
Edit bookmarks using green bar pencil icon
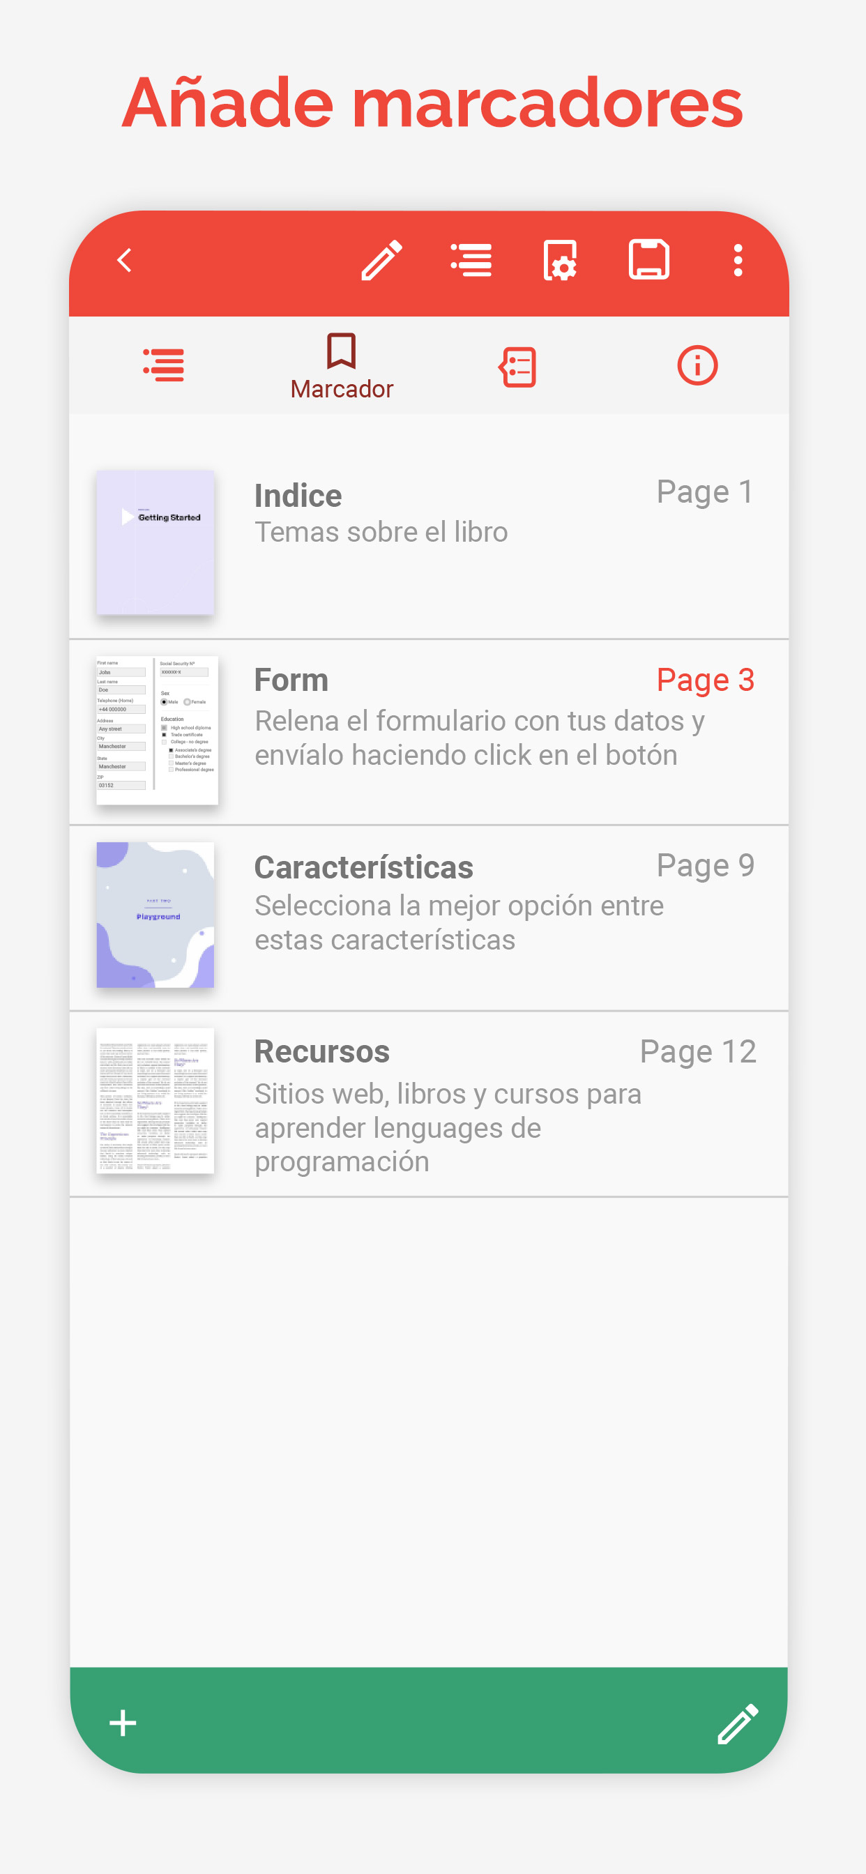[738, 1723]
